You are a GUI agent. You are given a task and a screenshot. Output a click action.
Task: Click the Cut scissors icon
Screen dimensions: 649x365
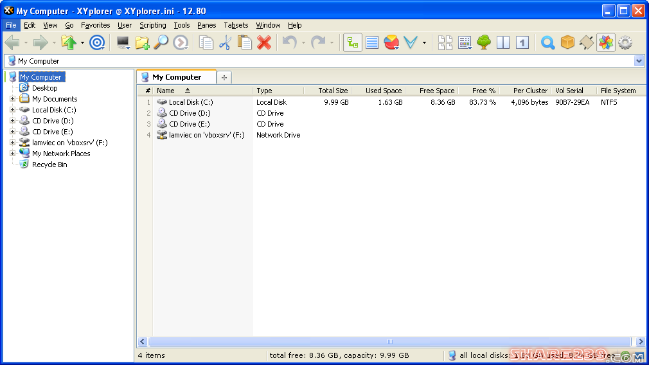coord(225,42)
